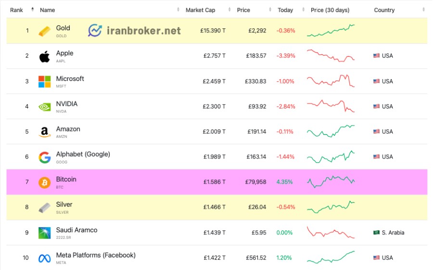
Task: Click the Bitcoin logo icon
Action: click(x=44, y=183)
